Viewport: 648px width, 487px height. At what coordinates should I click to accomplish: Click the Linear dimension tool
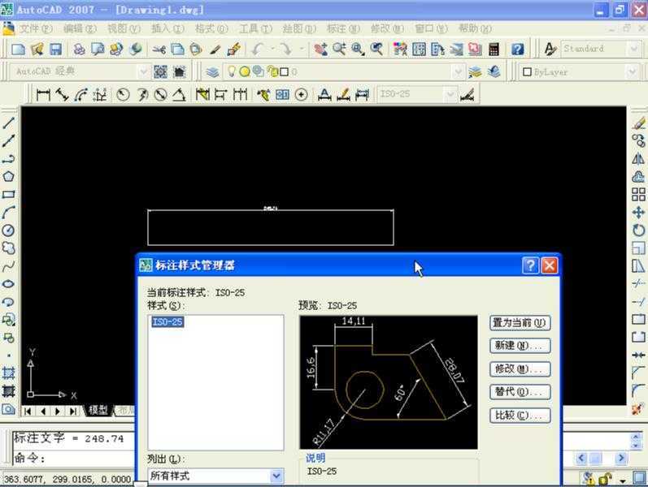(43, 95)
